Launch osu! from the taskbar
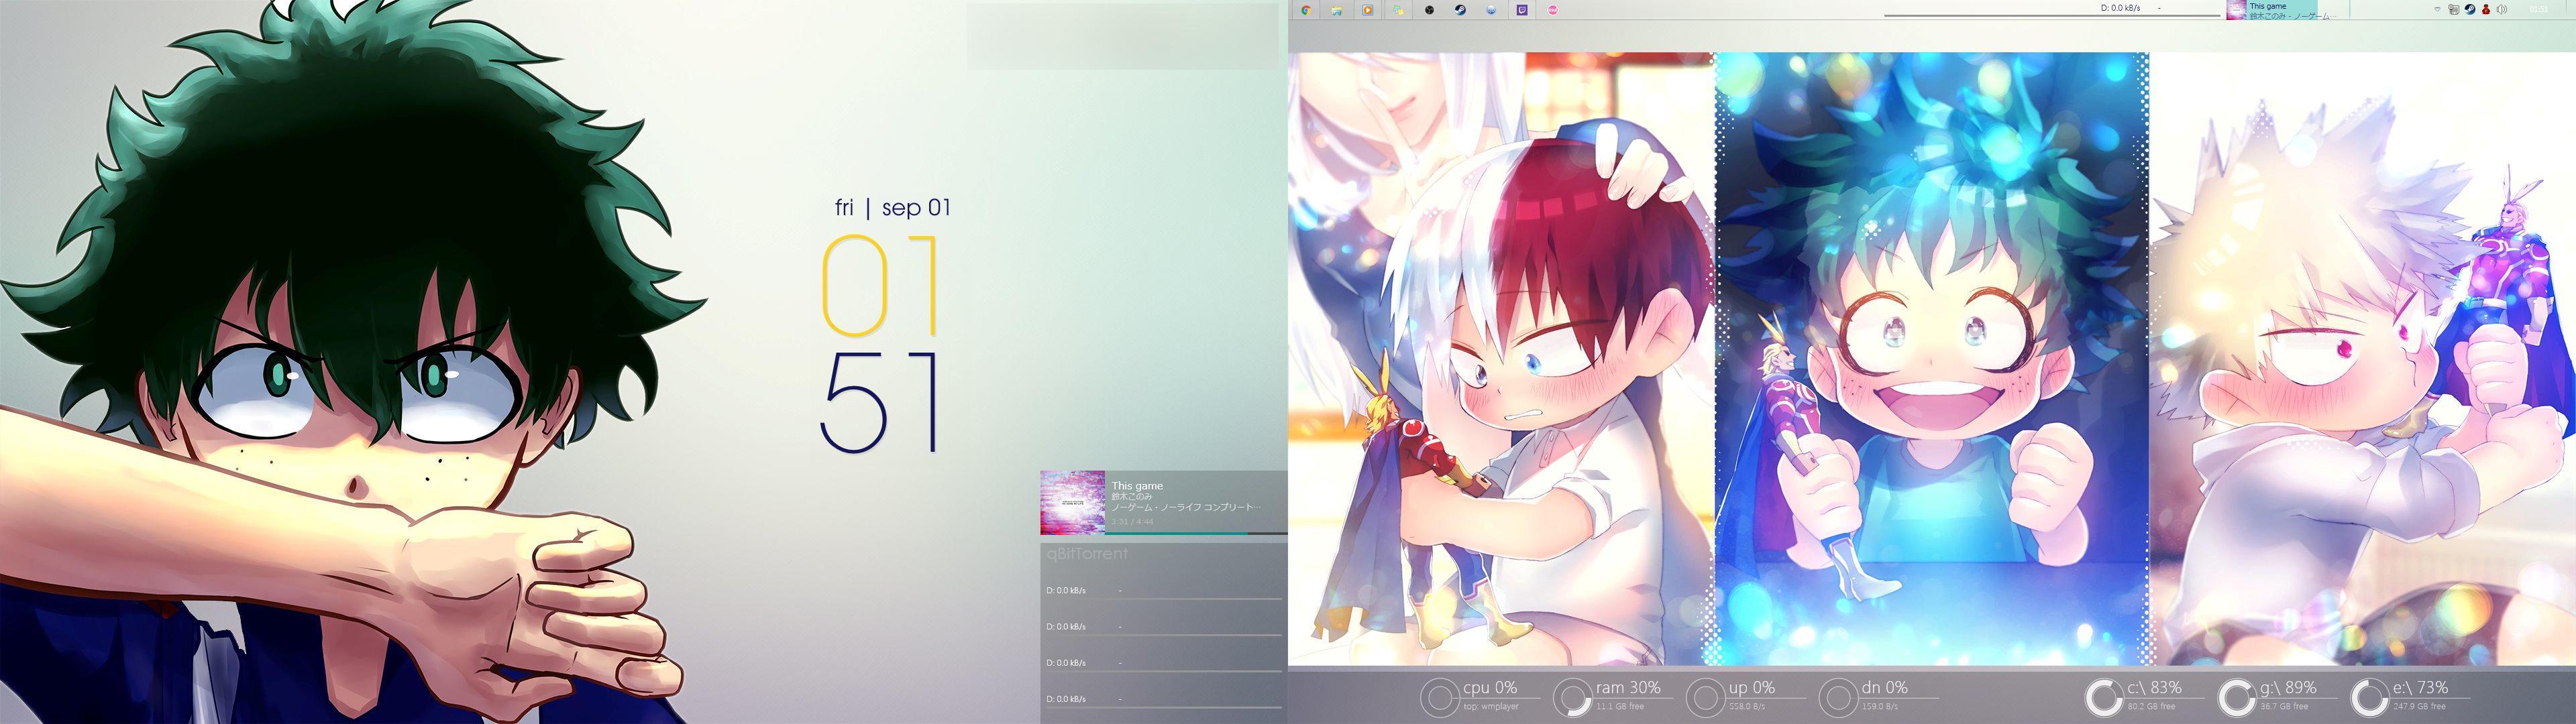This screenshot has width=2576, height=724. (x=1553, y=10)
